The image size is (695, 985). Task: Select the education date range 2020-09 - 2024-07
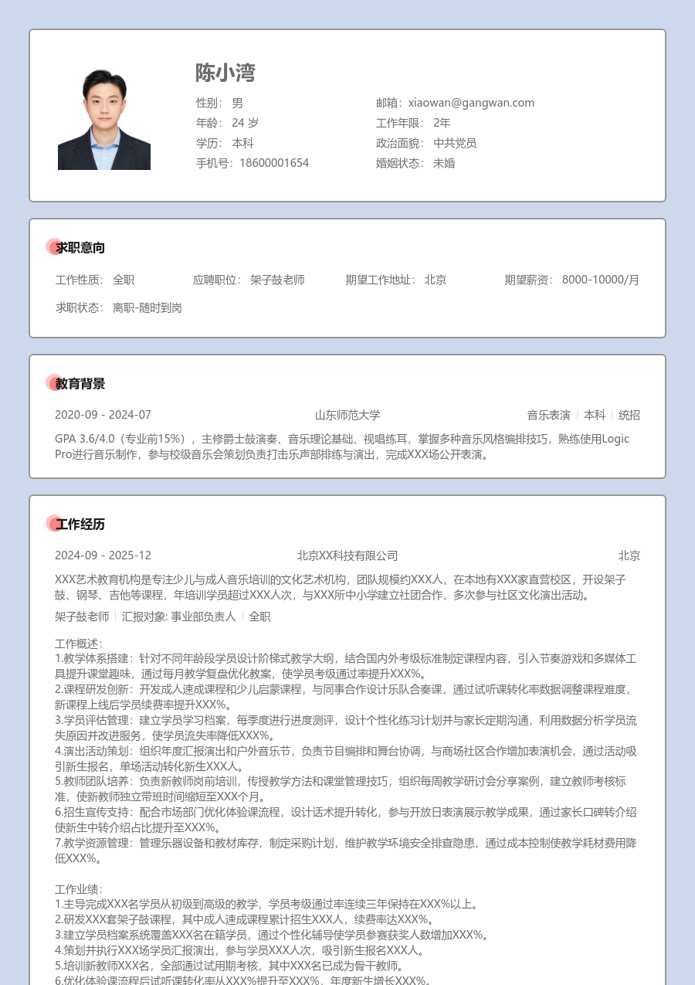coord(103,415)
